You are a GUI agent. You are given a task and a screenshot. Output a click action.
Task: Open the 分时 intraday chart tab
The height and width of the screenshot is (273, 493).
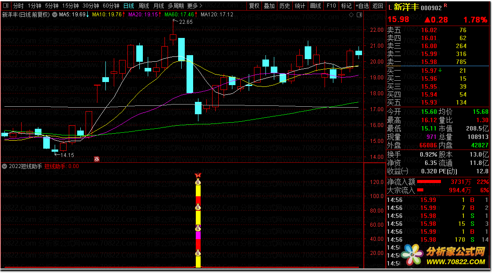[18, 6]
